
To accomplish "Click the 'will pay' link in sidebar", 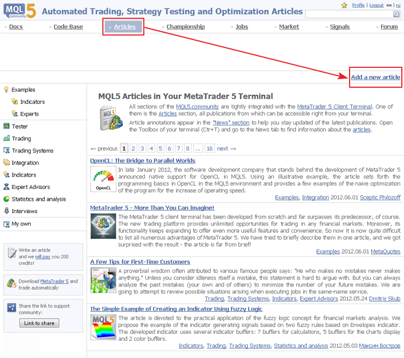I will pyautogui.click(x=43, y=257).
